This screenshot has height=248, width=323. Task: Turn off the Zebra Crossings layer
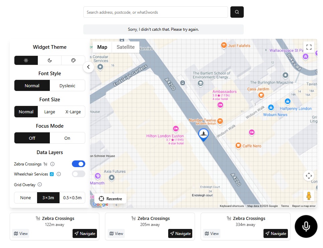tap(79, 164)
